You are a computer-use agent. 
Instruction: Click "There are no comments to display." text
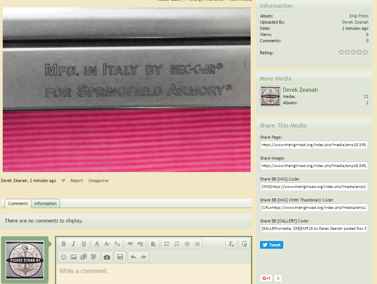pos(43,220)
